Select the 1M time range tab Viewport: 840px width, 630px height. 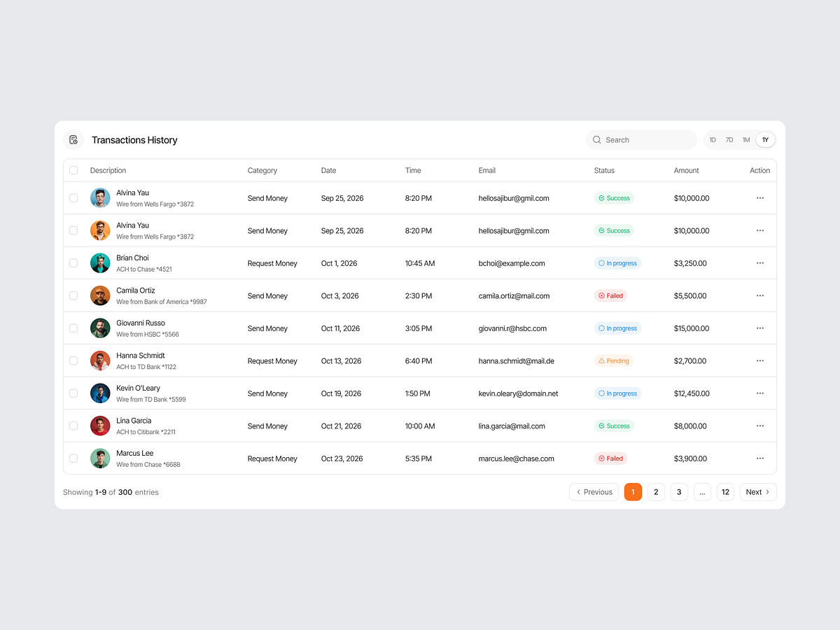746,140
